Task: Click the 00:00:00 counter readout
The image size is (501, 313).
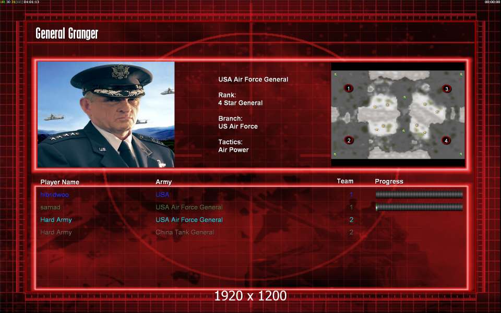Action: [492, 2]
